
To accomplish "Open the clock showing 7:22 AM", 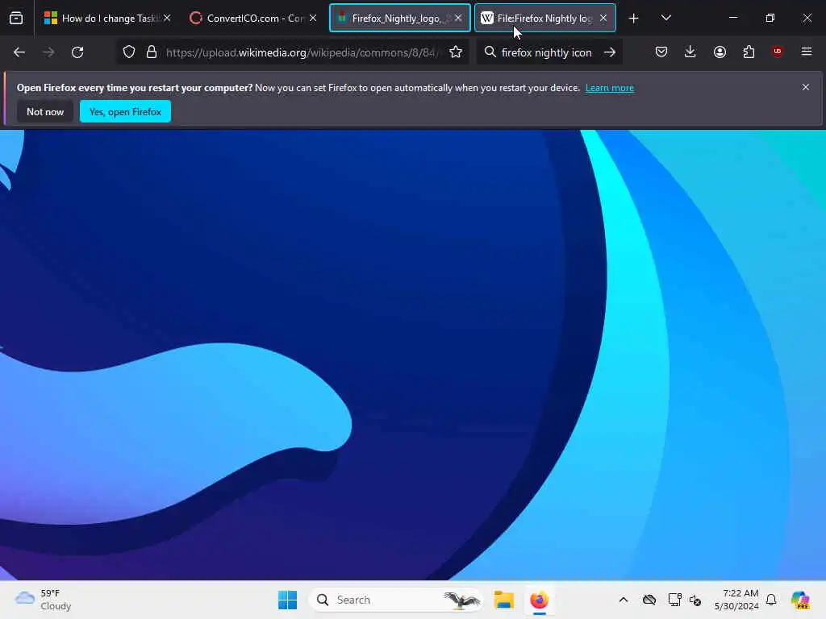I will (x=736, y=600).
